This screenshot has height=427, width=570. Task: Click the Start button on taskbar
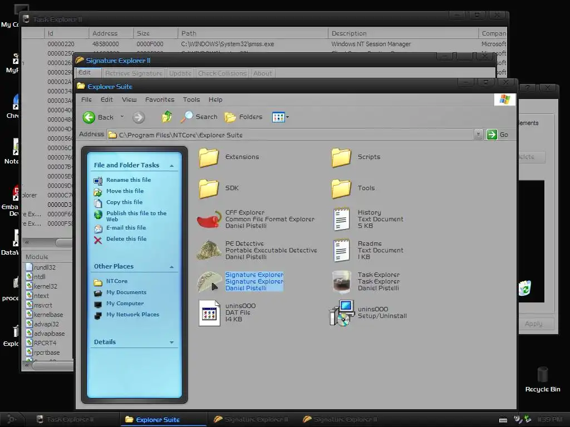[x=11, y=419]
